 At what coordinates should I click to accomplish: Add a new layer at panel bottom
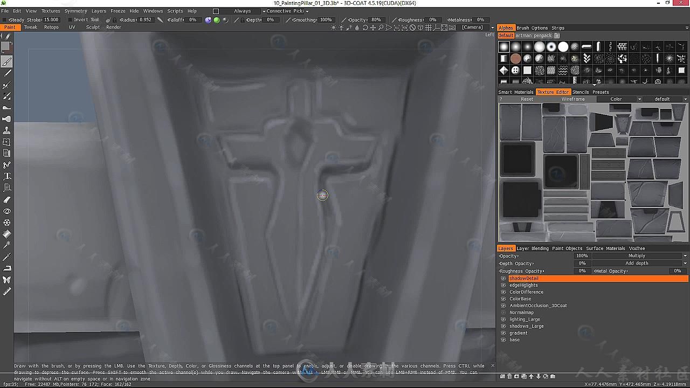click(502, 376)
